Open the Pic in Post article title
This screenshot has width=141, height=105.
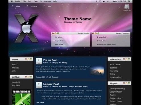pos(50,60)
